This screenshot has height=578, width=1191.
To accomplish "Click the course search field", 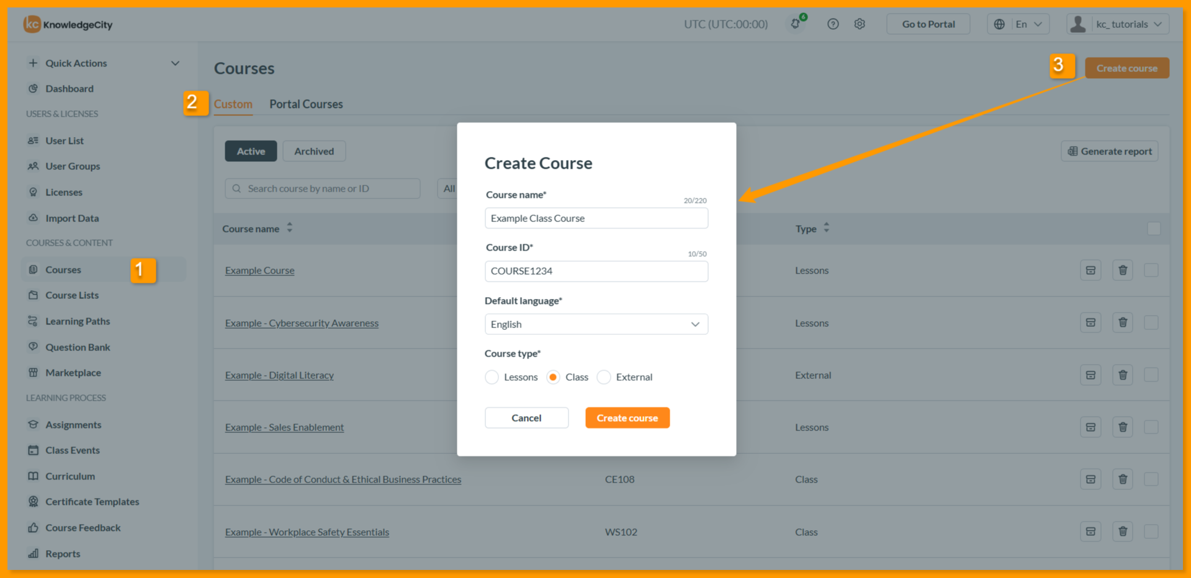I will [323, 189].
